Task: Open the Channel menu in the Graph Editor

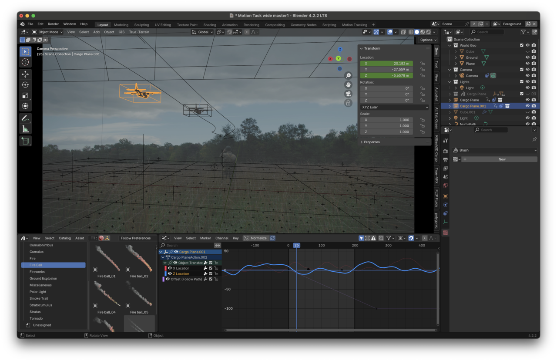Action: tap(222, 238)
